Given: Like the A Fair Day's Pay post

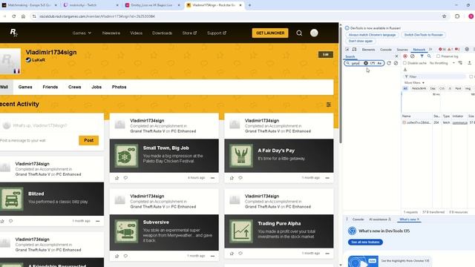Looking at the screenshot, I should pyautogui.click(x=232, y=178).
